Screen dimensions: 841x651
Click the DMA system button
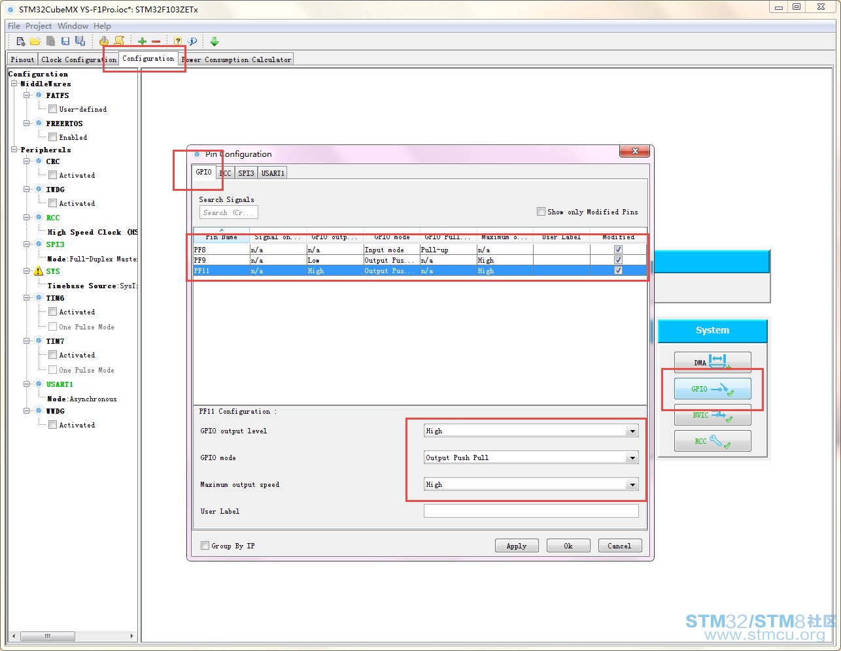coord(713,362)
